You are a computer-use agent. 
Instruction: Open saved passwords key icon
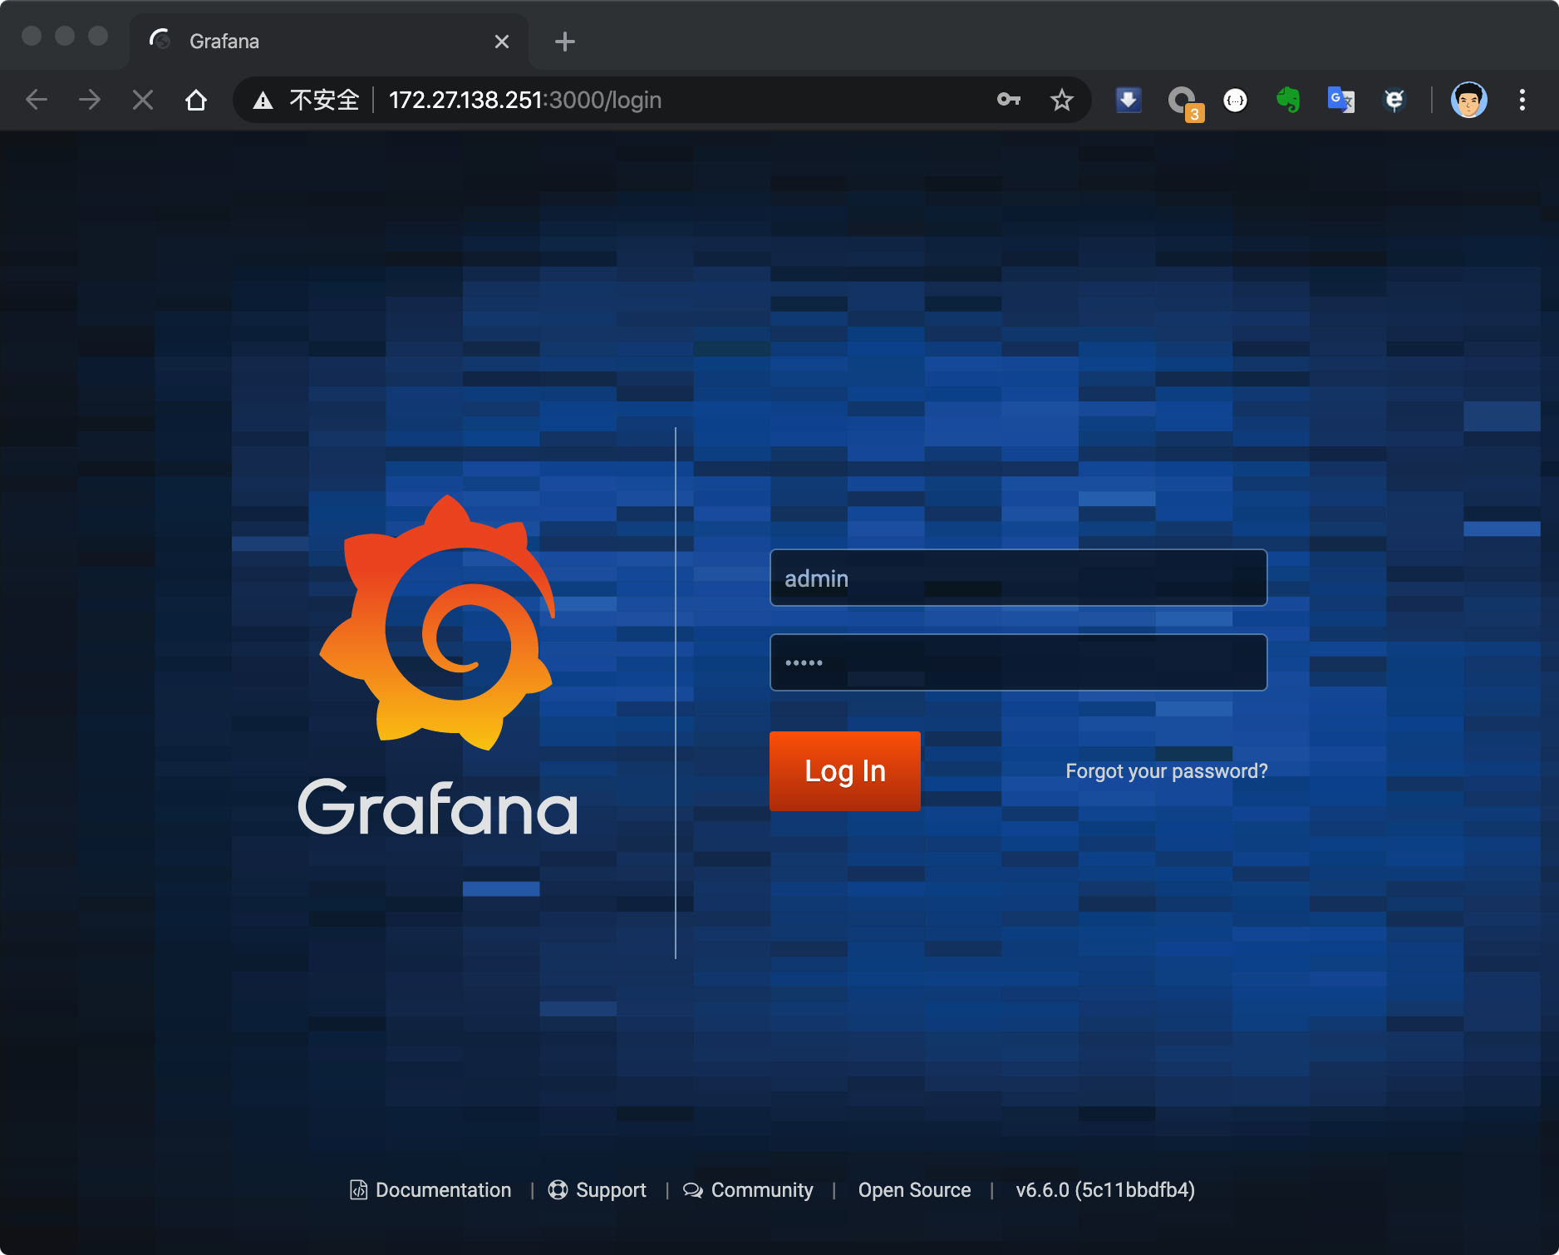(1009, 100)
